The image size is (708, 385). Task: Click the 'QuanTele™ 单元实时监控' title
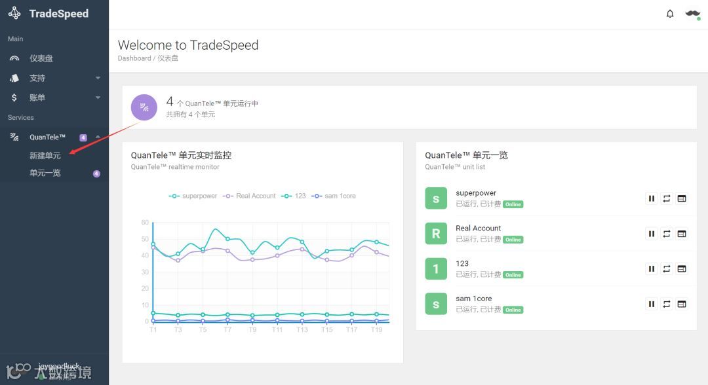tap(181, 155)
